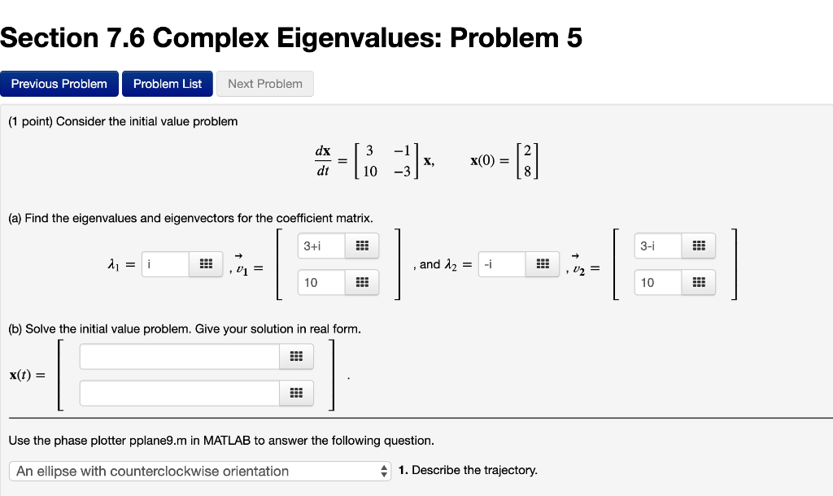Select the λ2 answer field containing -i

point(503,263)
